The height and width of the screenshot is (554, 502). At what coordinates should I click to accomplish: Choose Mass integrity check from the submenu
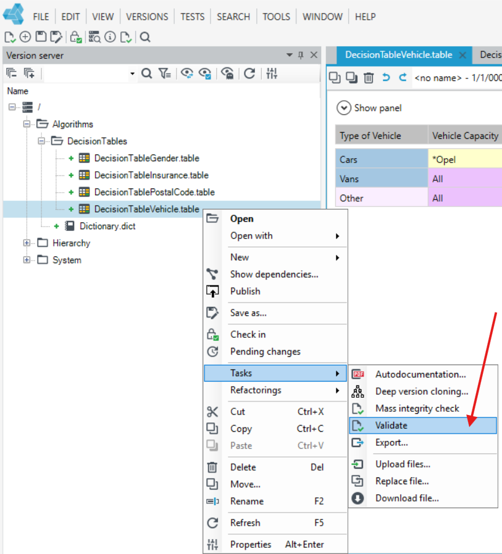(x=423, y=408)
